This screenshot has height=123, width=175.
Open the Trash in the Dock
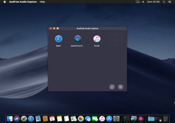tap(165, 119)
